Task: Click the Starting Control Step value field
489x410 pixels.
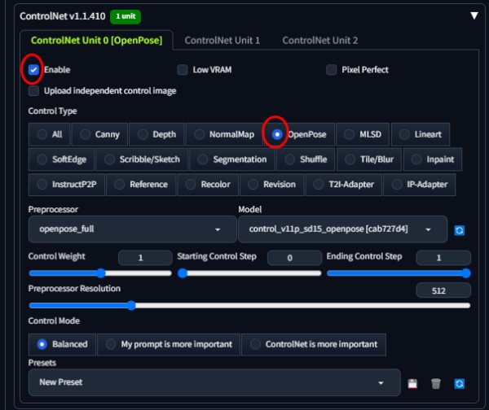Action: click(294, 258)
